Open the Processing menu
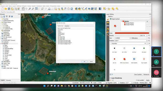The height and width of the screenshot is (91, 163). pos(53,6)
